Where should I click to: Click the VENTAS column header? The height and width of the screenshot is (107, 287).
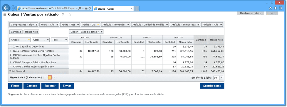178,38
